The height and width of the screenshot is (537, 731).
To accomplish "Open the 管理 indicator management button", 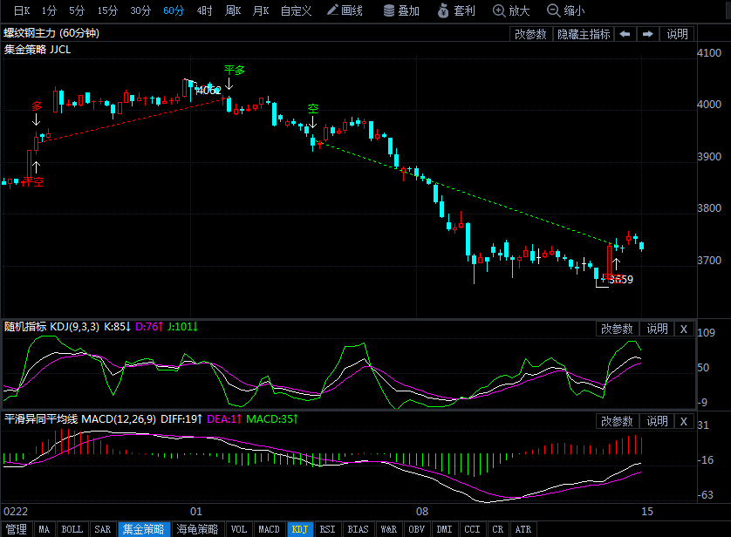I will coord(17,529).
